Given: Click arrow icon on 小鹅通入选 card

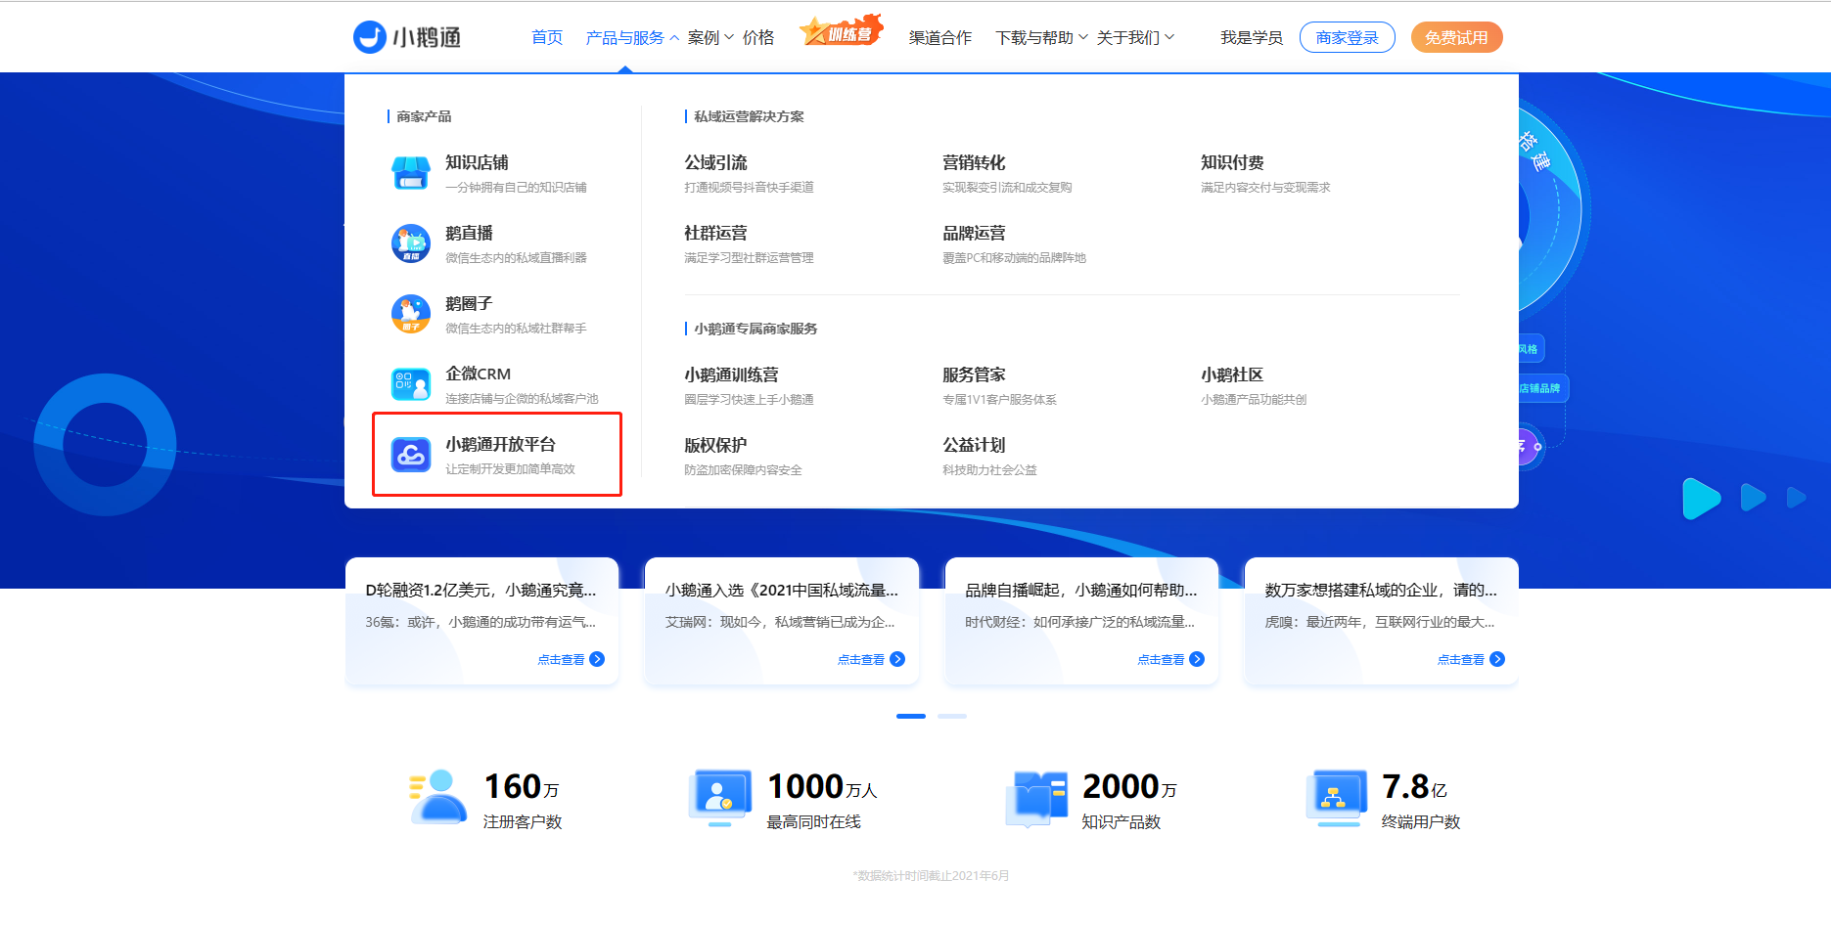Looking at the screenshot, I should coord(897,659).
